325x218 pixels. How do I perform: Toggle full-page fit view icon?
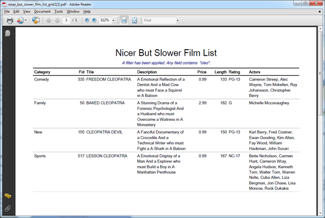[x=134, y=20]
